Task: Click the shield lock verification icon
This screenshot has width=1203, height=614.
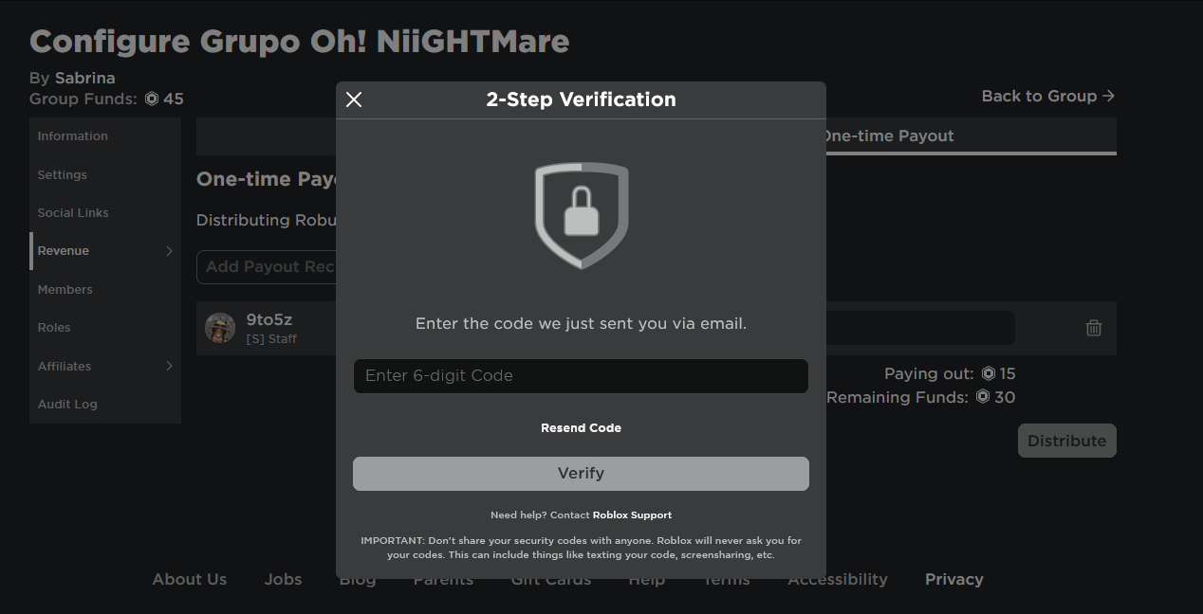Action: (581, 214)
